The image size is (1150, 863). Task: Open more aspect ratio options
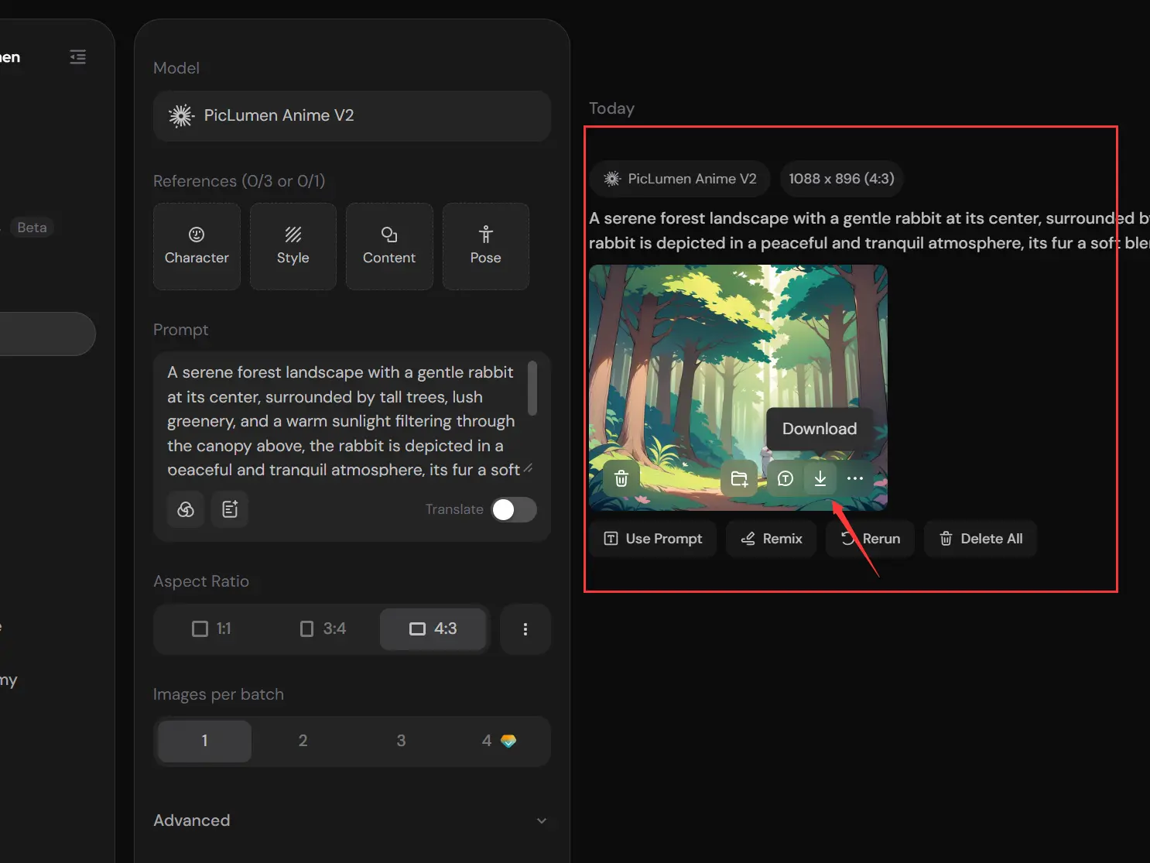(525, 629)
